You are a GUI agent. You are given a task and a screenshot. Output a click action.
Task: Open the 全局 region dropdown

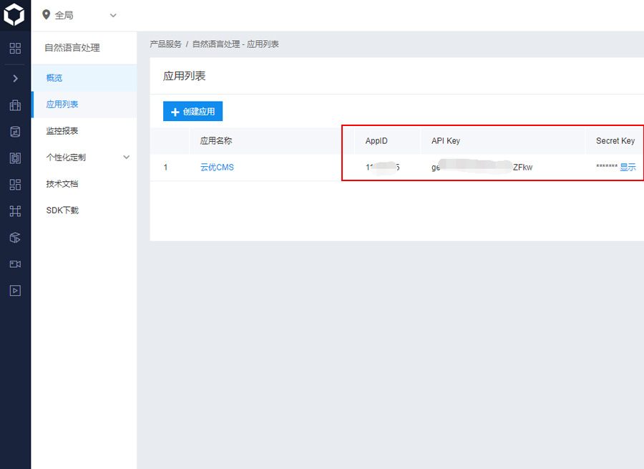[x=79, y=15]
